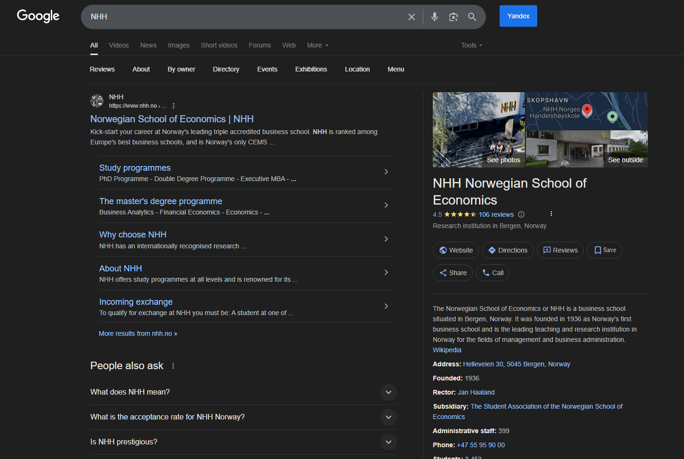Select the Reviews filter chip
The image size is (684, 459).
point(102,69)
